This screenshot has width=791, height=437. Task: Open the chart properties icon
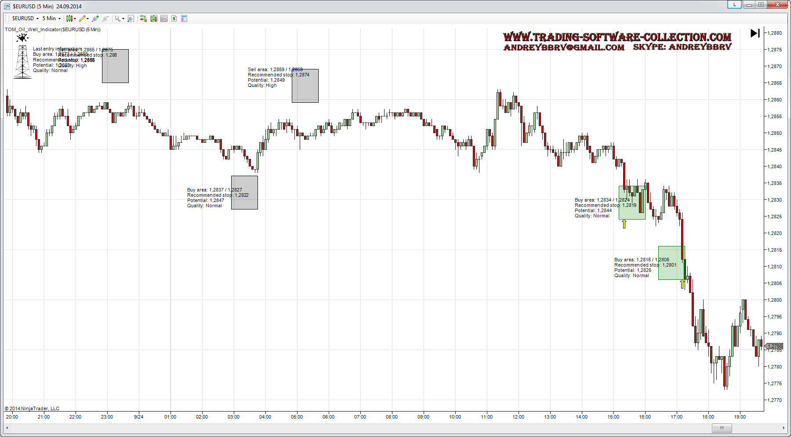pos(184,18)
